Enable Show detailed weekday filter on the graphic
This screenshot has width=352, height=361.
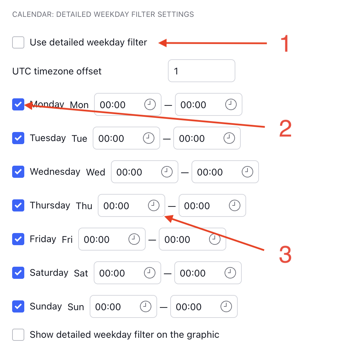pyautogui.click(x=18, y=334)
